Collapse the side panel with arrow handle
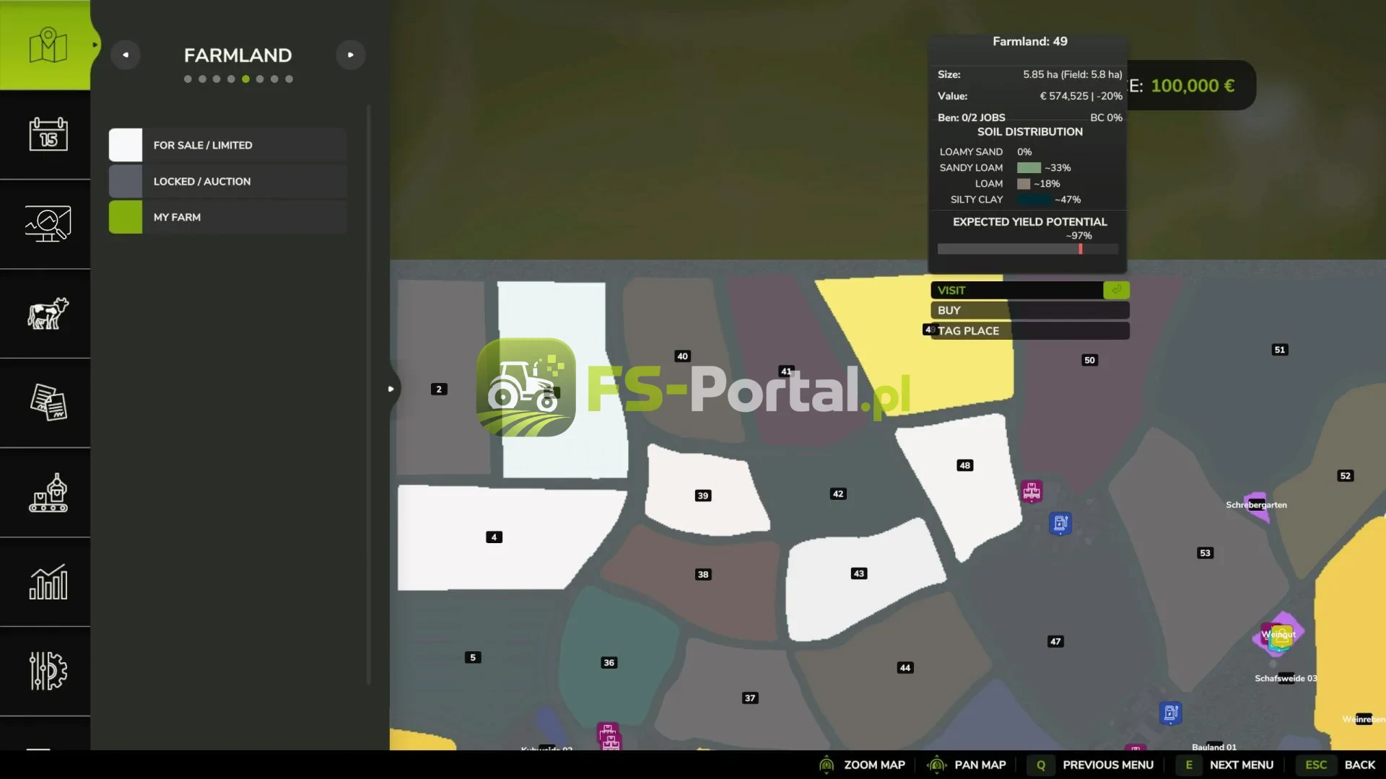The width and height of the screenshot is (1386, 779). (x=391, y=389)
